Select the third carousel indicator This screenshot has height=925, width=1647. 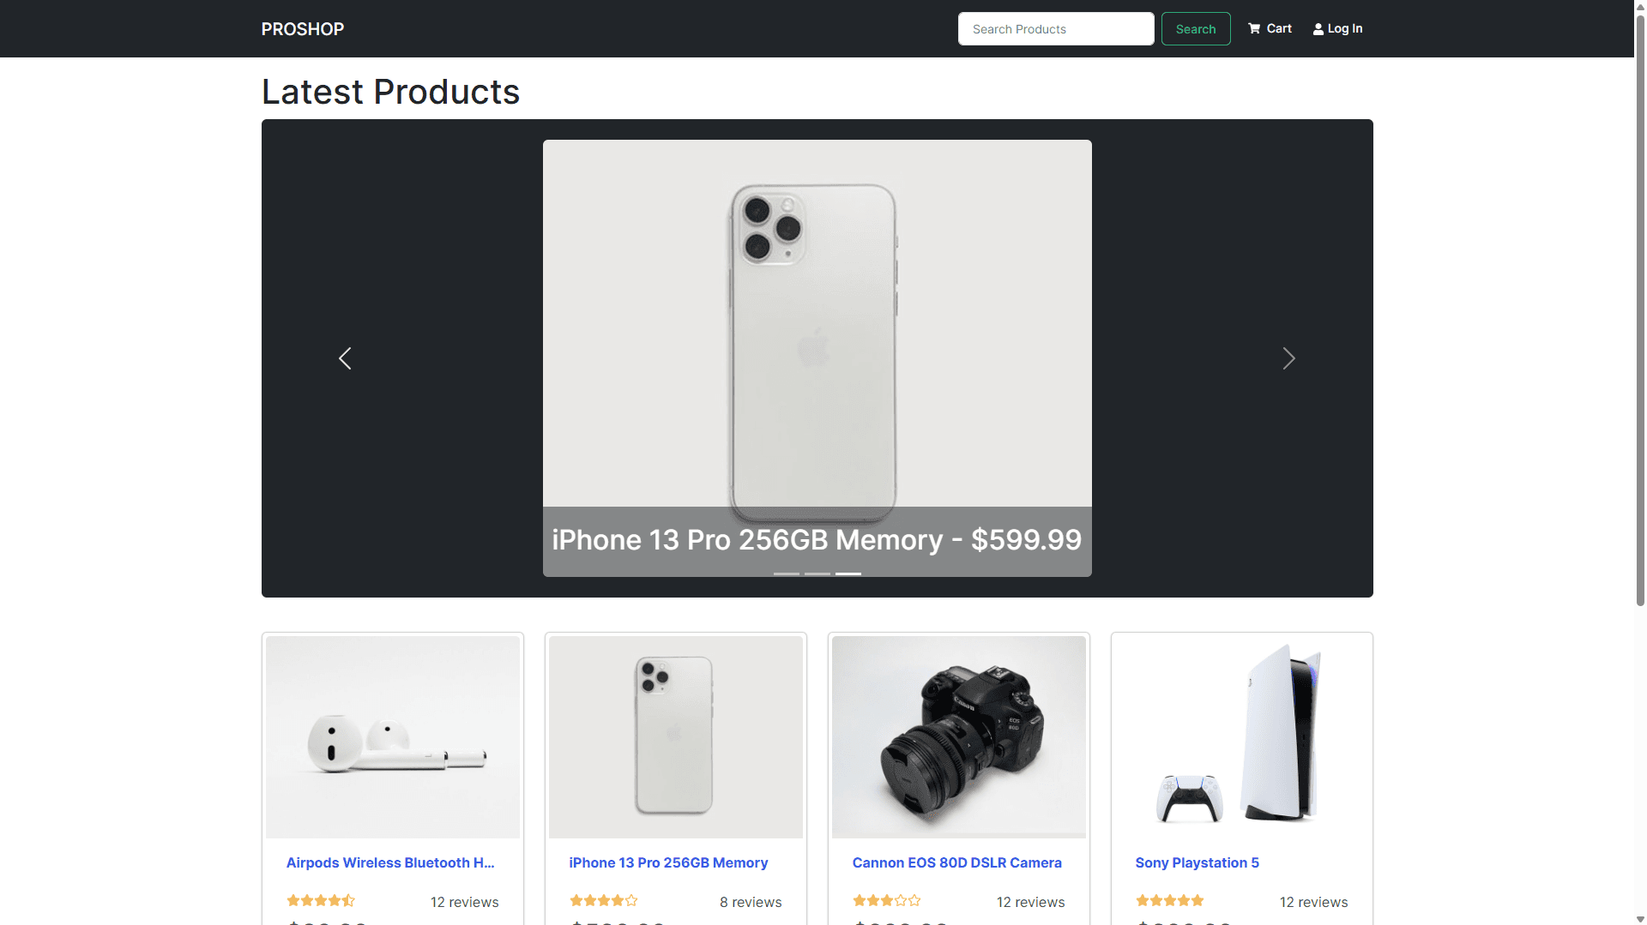(x=848, y=574)
